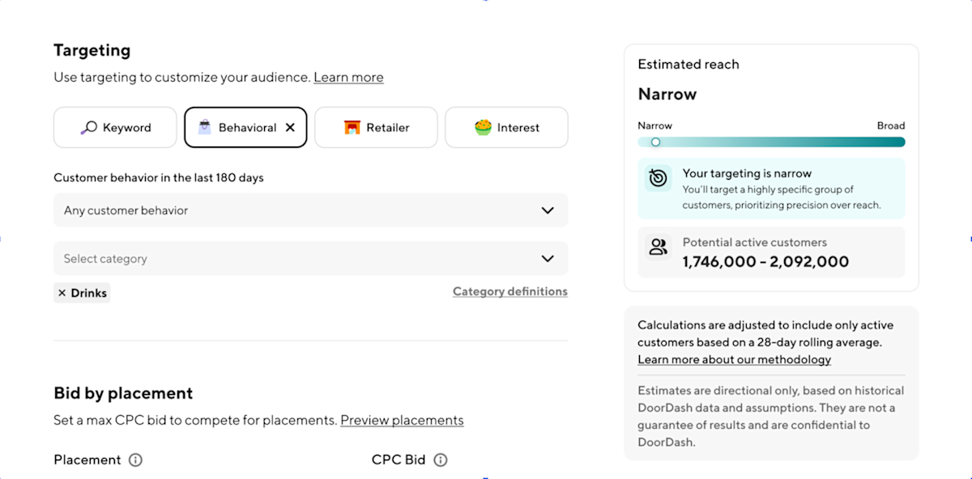Open the Placement info tooltip icon
This screenshot has width=972, height=479.
[136, 460]
